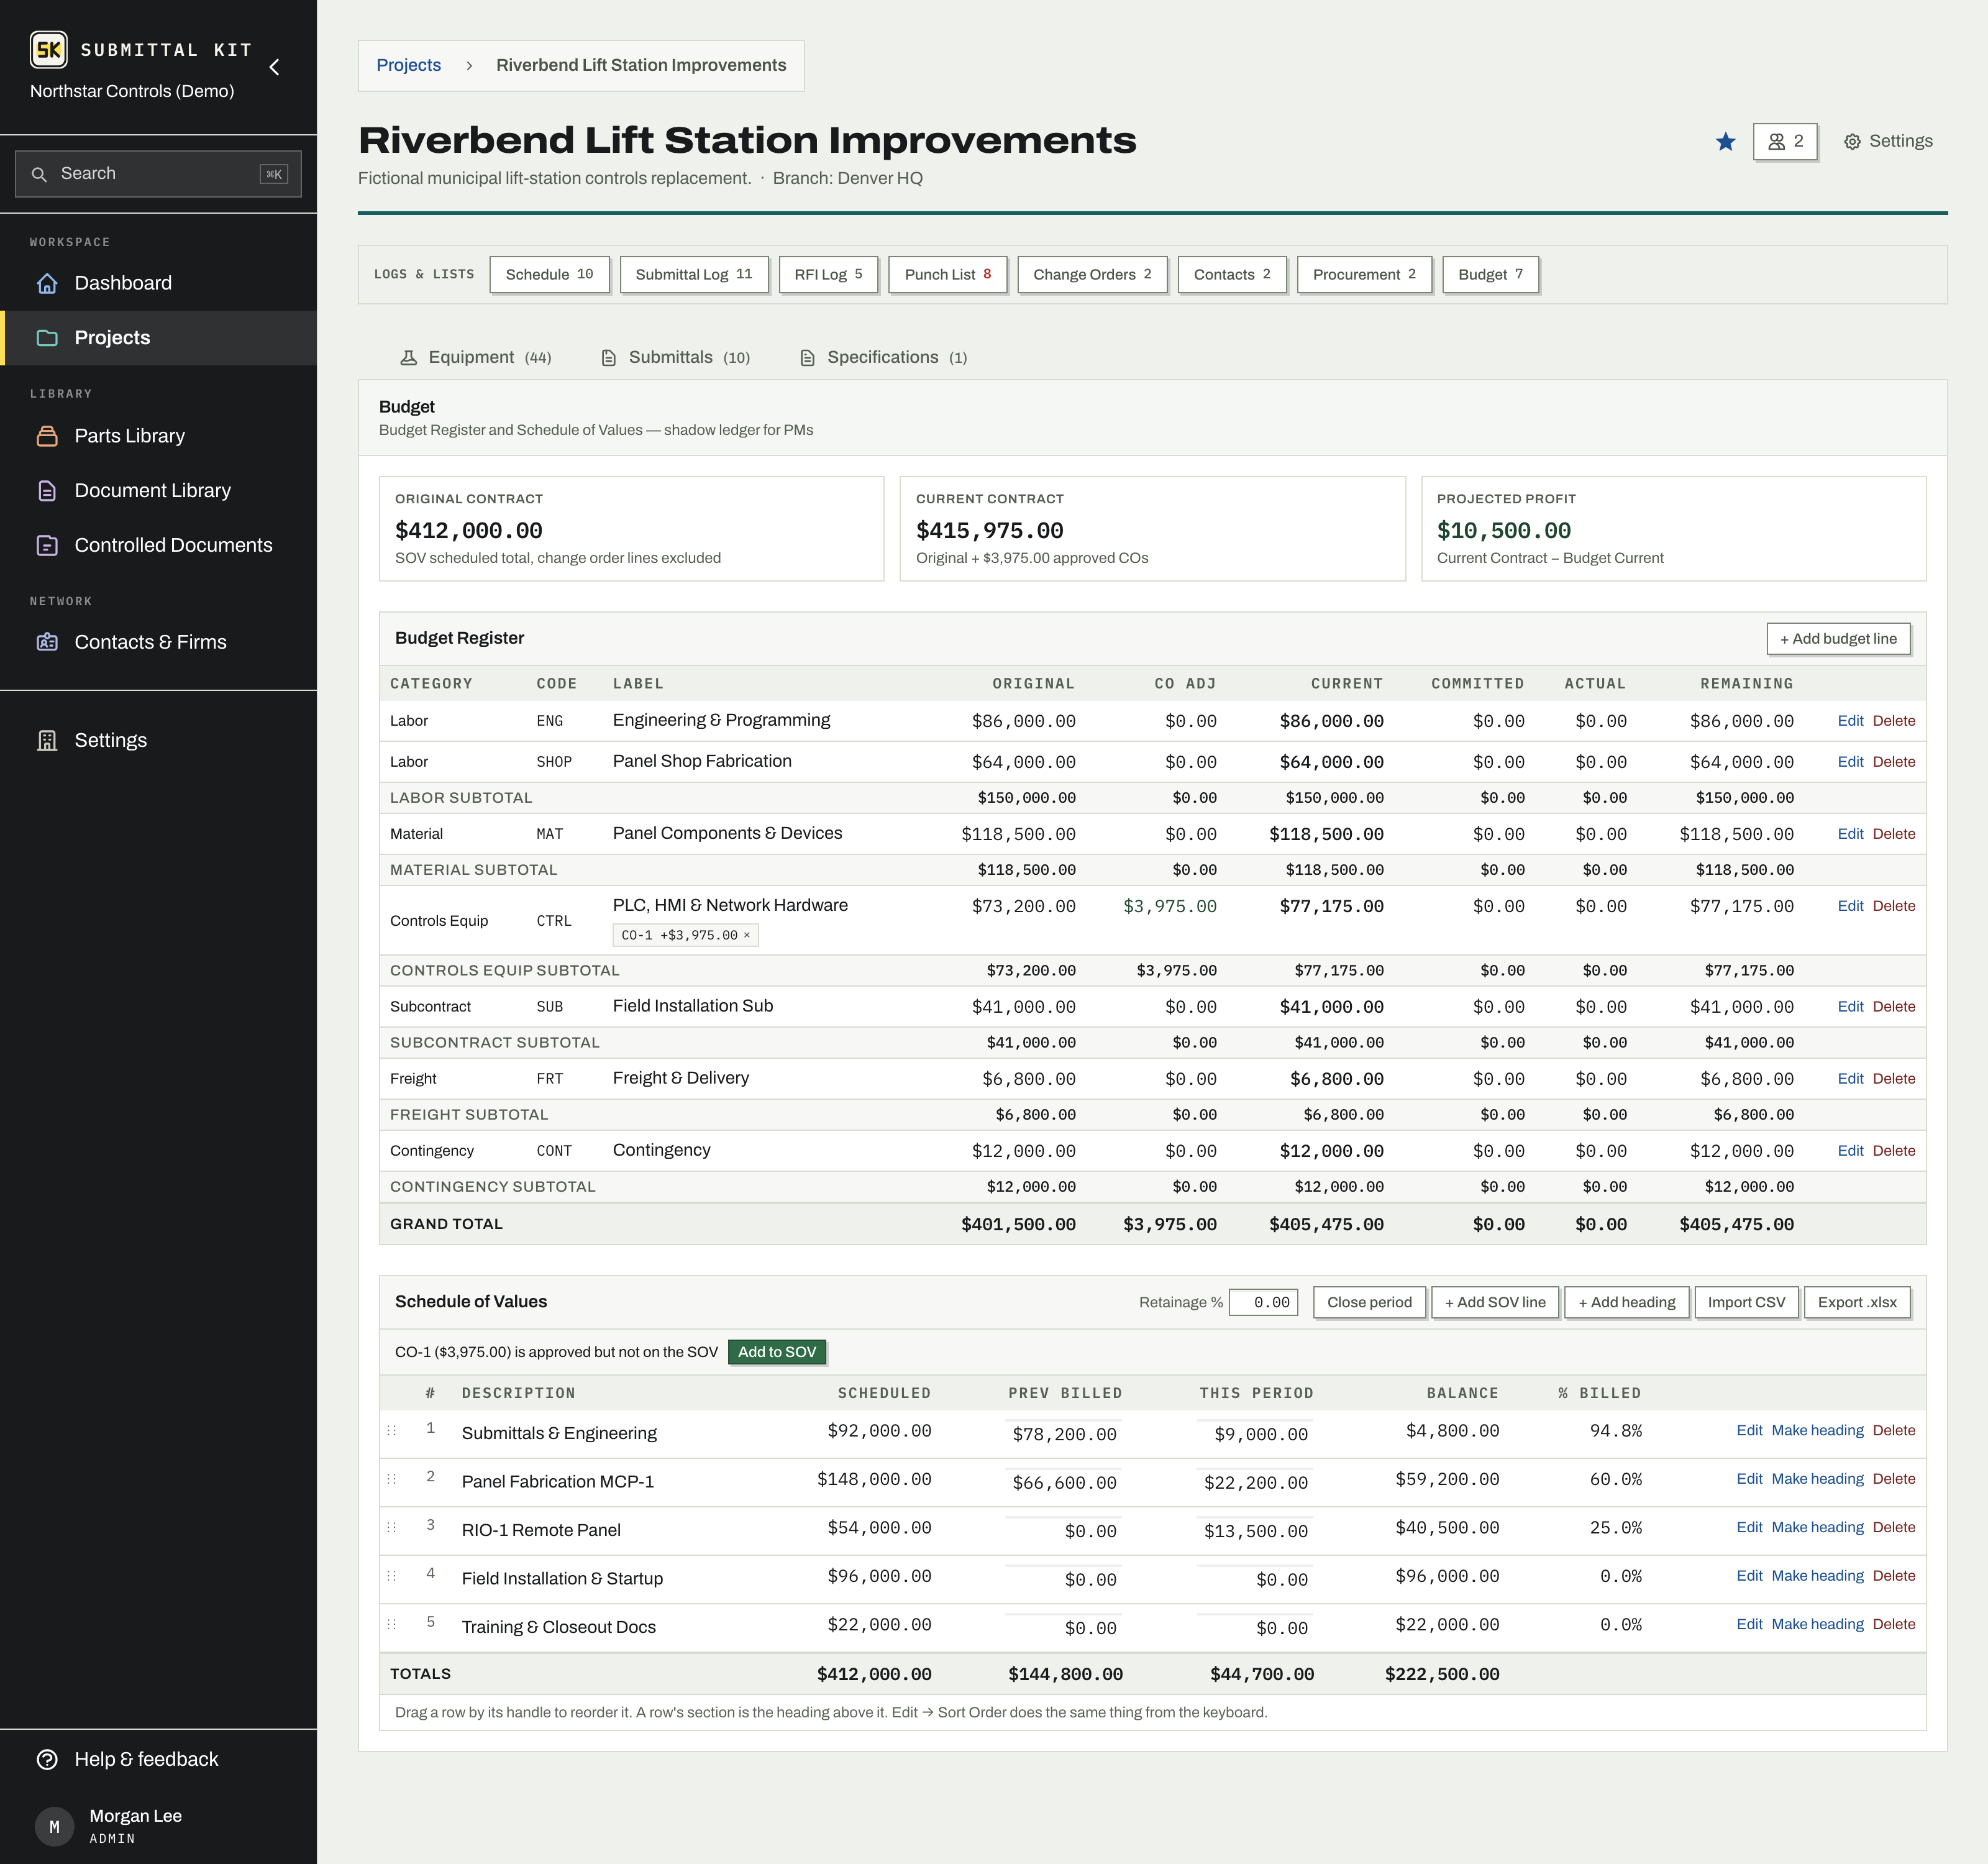Click the green Add to SOV button
Viewport: 1988px width, 1864px height.
click(777, 1352)
